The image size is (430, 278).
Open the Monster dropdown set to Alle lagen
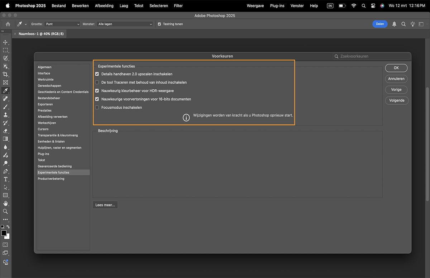pos(125,24)
